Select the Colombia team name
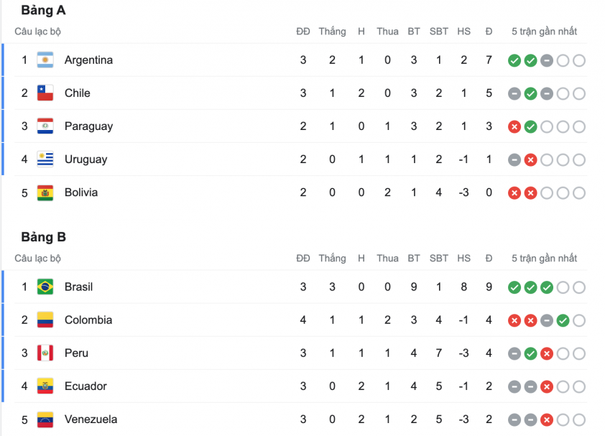This screenshot has height=436, width=605. (x=88, y=320)
